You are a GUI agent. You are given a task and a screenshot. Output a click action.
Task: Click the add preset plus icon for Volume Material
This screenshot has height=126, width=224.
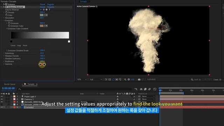(x=41, y=9)
